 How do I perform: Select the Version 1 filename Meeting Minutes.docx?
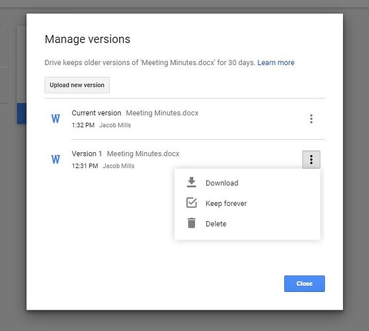[x=143, y=154]
